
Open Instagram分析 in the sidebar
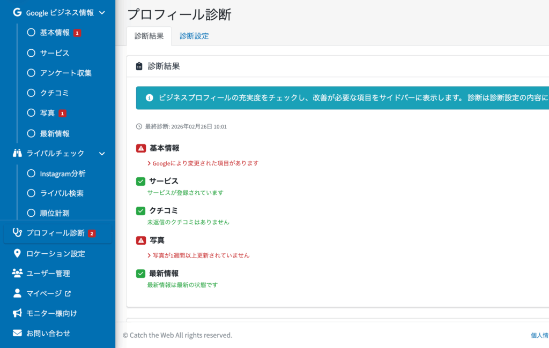(x=62, y=173)
